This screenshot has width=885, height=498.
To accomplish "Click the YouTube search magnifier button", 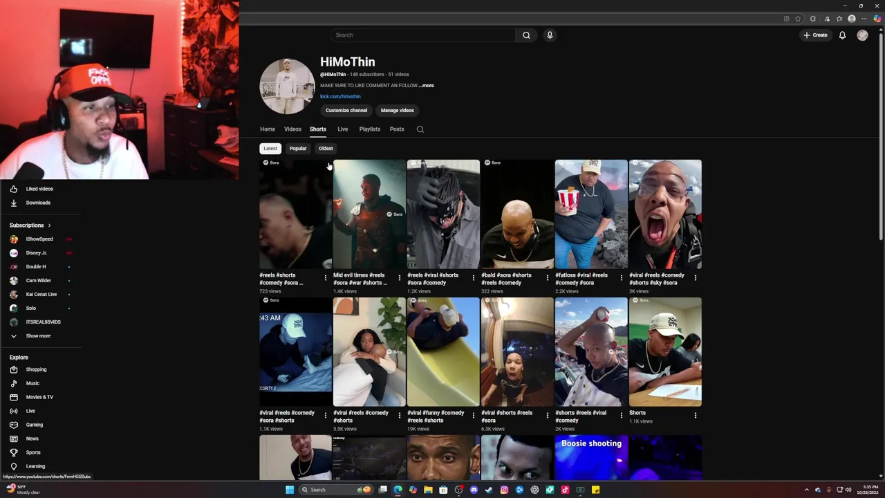I will pyautogui.click(x=526, y=35).
